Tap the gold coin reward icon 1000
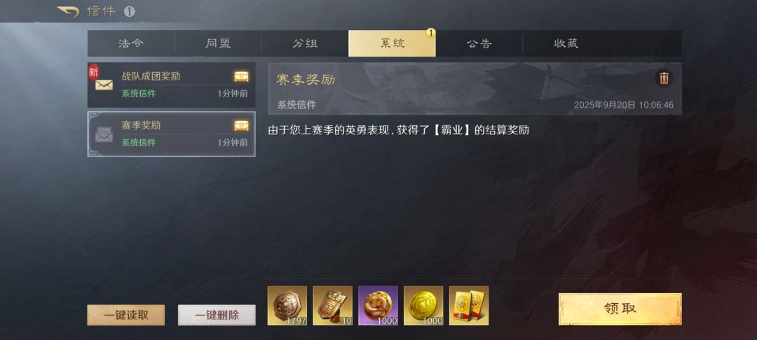Viewport: 757px width, 340px height. point(423,306)
